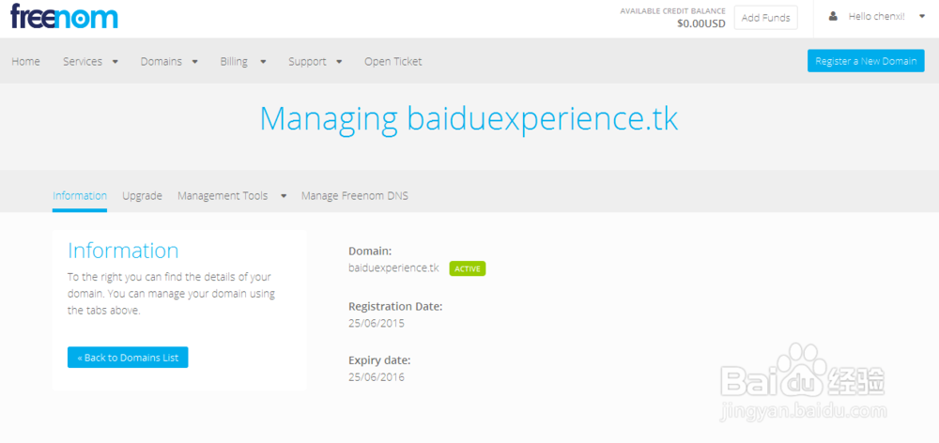The image size is (939, 443).
Task: Click the Freenom logo
Action: [64, 16]
